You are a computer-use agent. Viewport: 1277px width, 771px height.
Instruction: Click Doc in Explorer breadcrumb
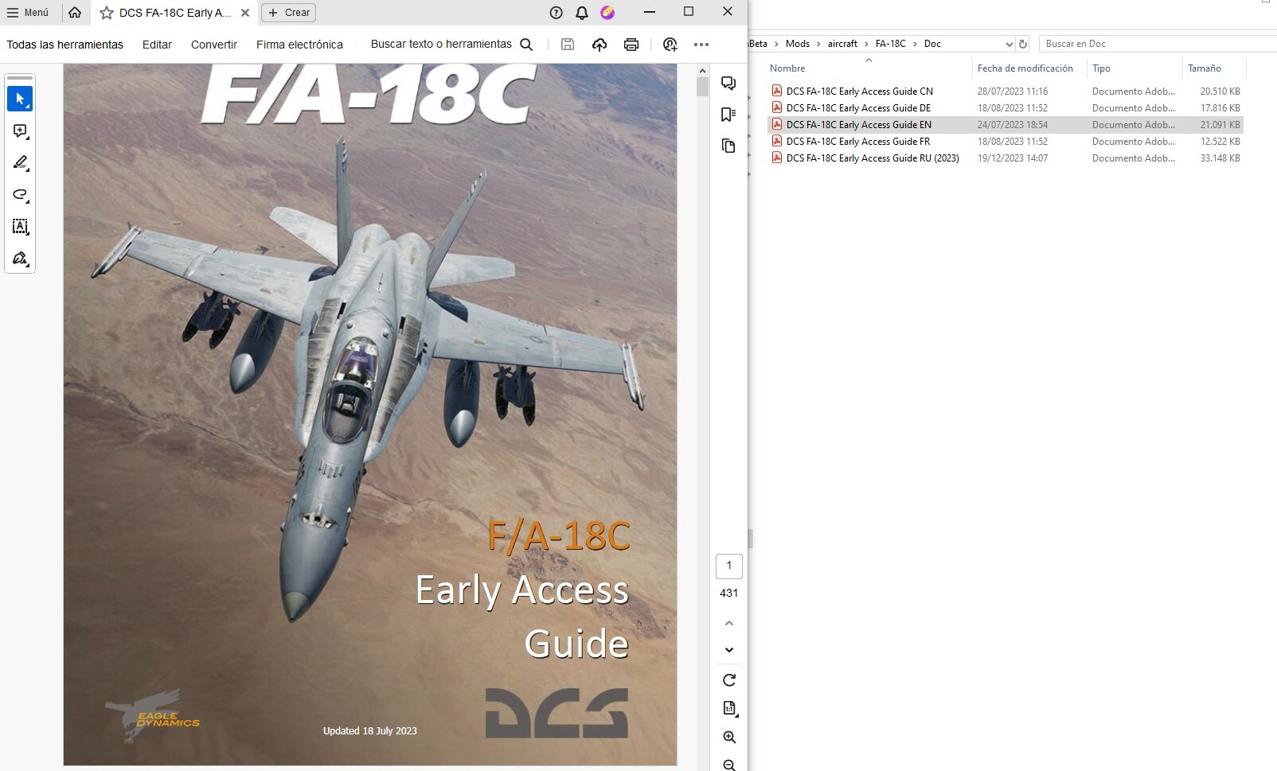point(932,44)
